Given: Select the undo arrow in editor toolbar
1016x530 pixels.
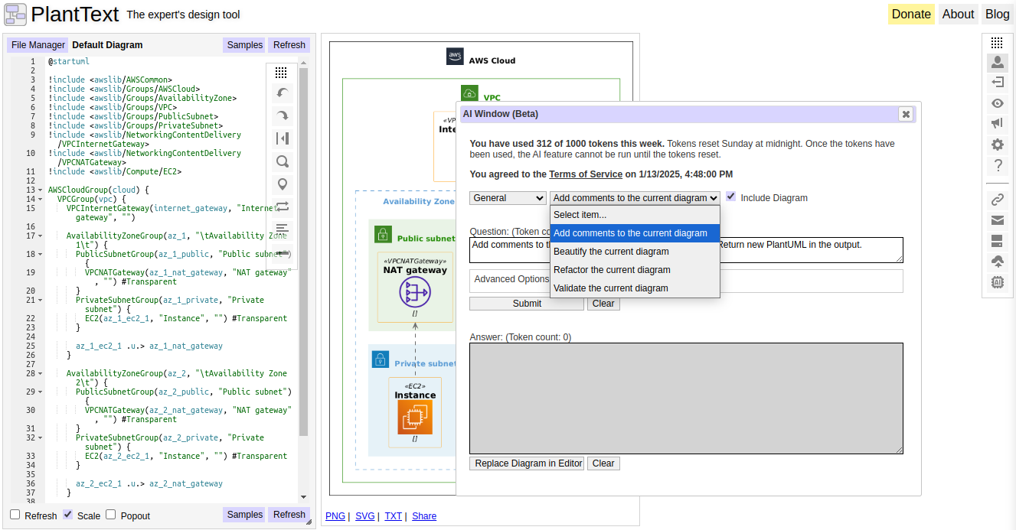Looking at the screenshot, I should (282, 93).
